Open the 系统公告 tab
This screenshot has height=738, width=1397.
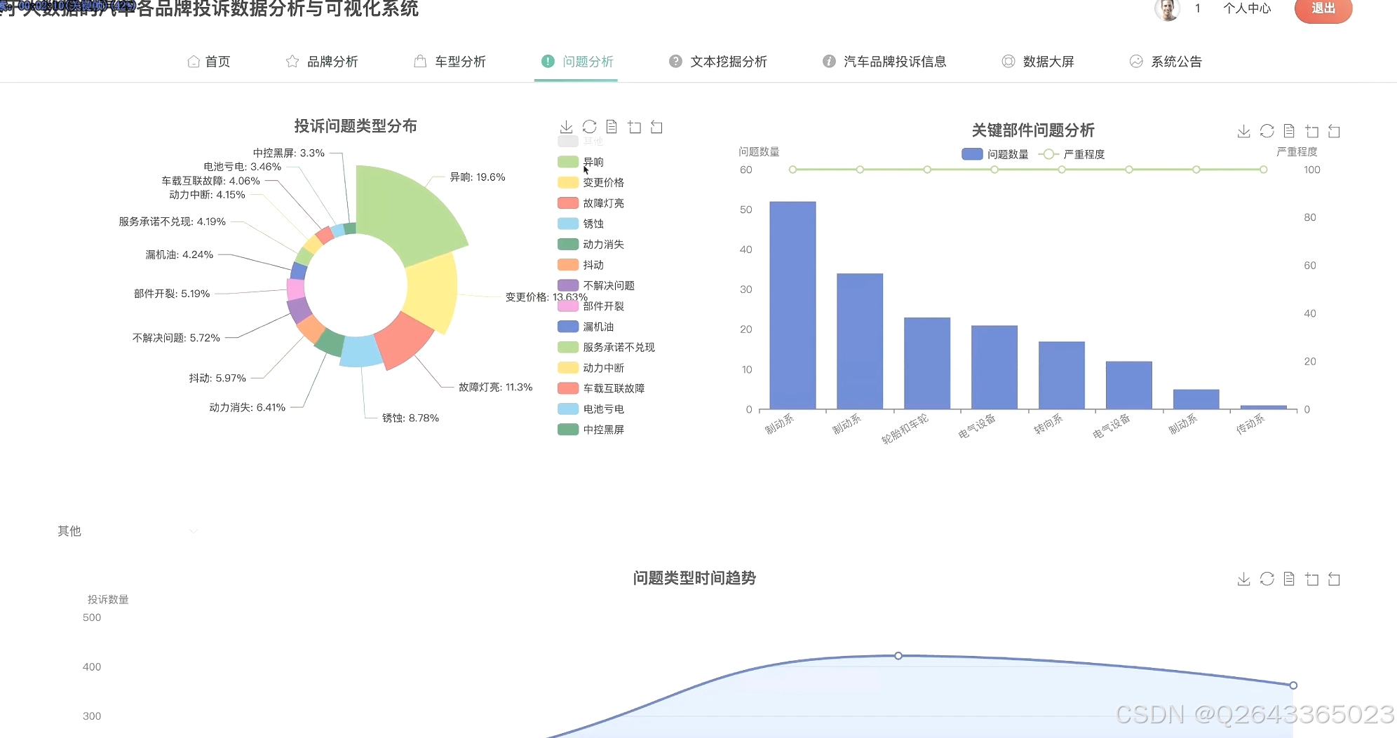[x=1166, y=62]
